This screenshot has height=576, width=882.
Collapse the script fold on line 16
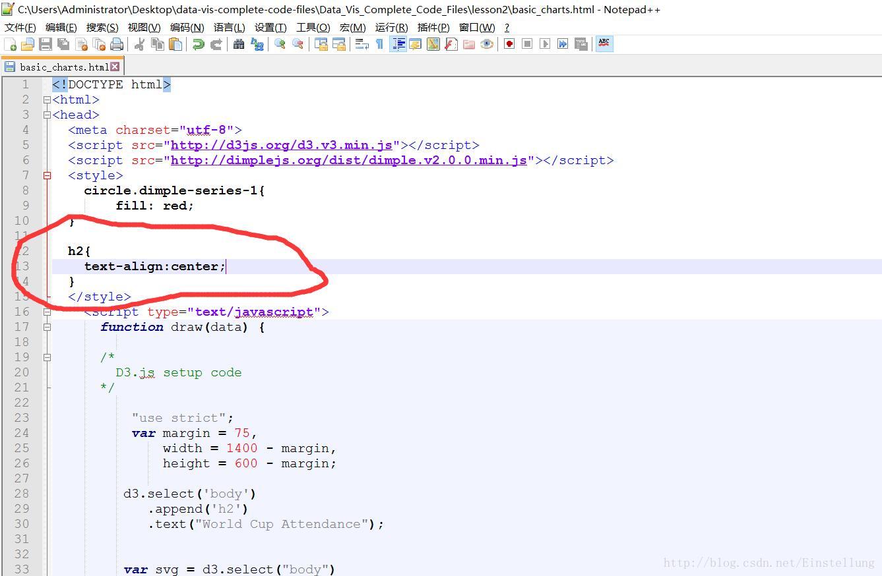point(47,312)
